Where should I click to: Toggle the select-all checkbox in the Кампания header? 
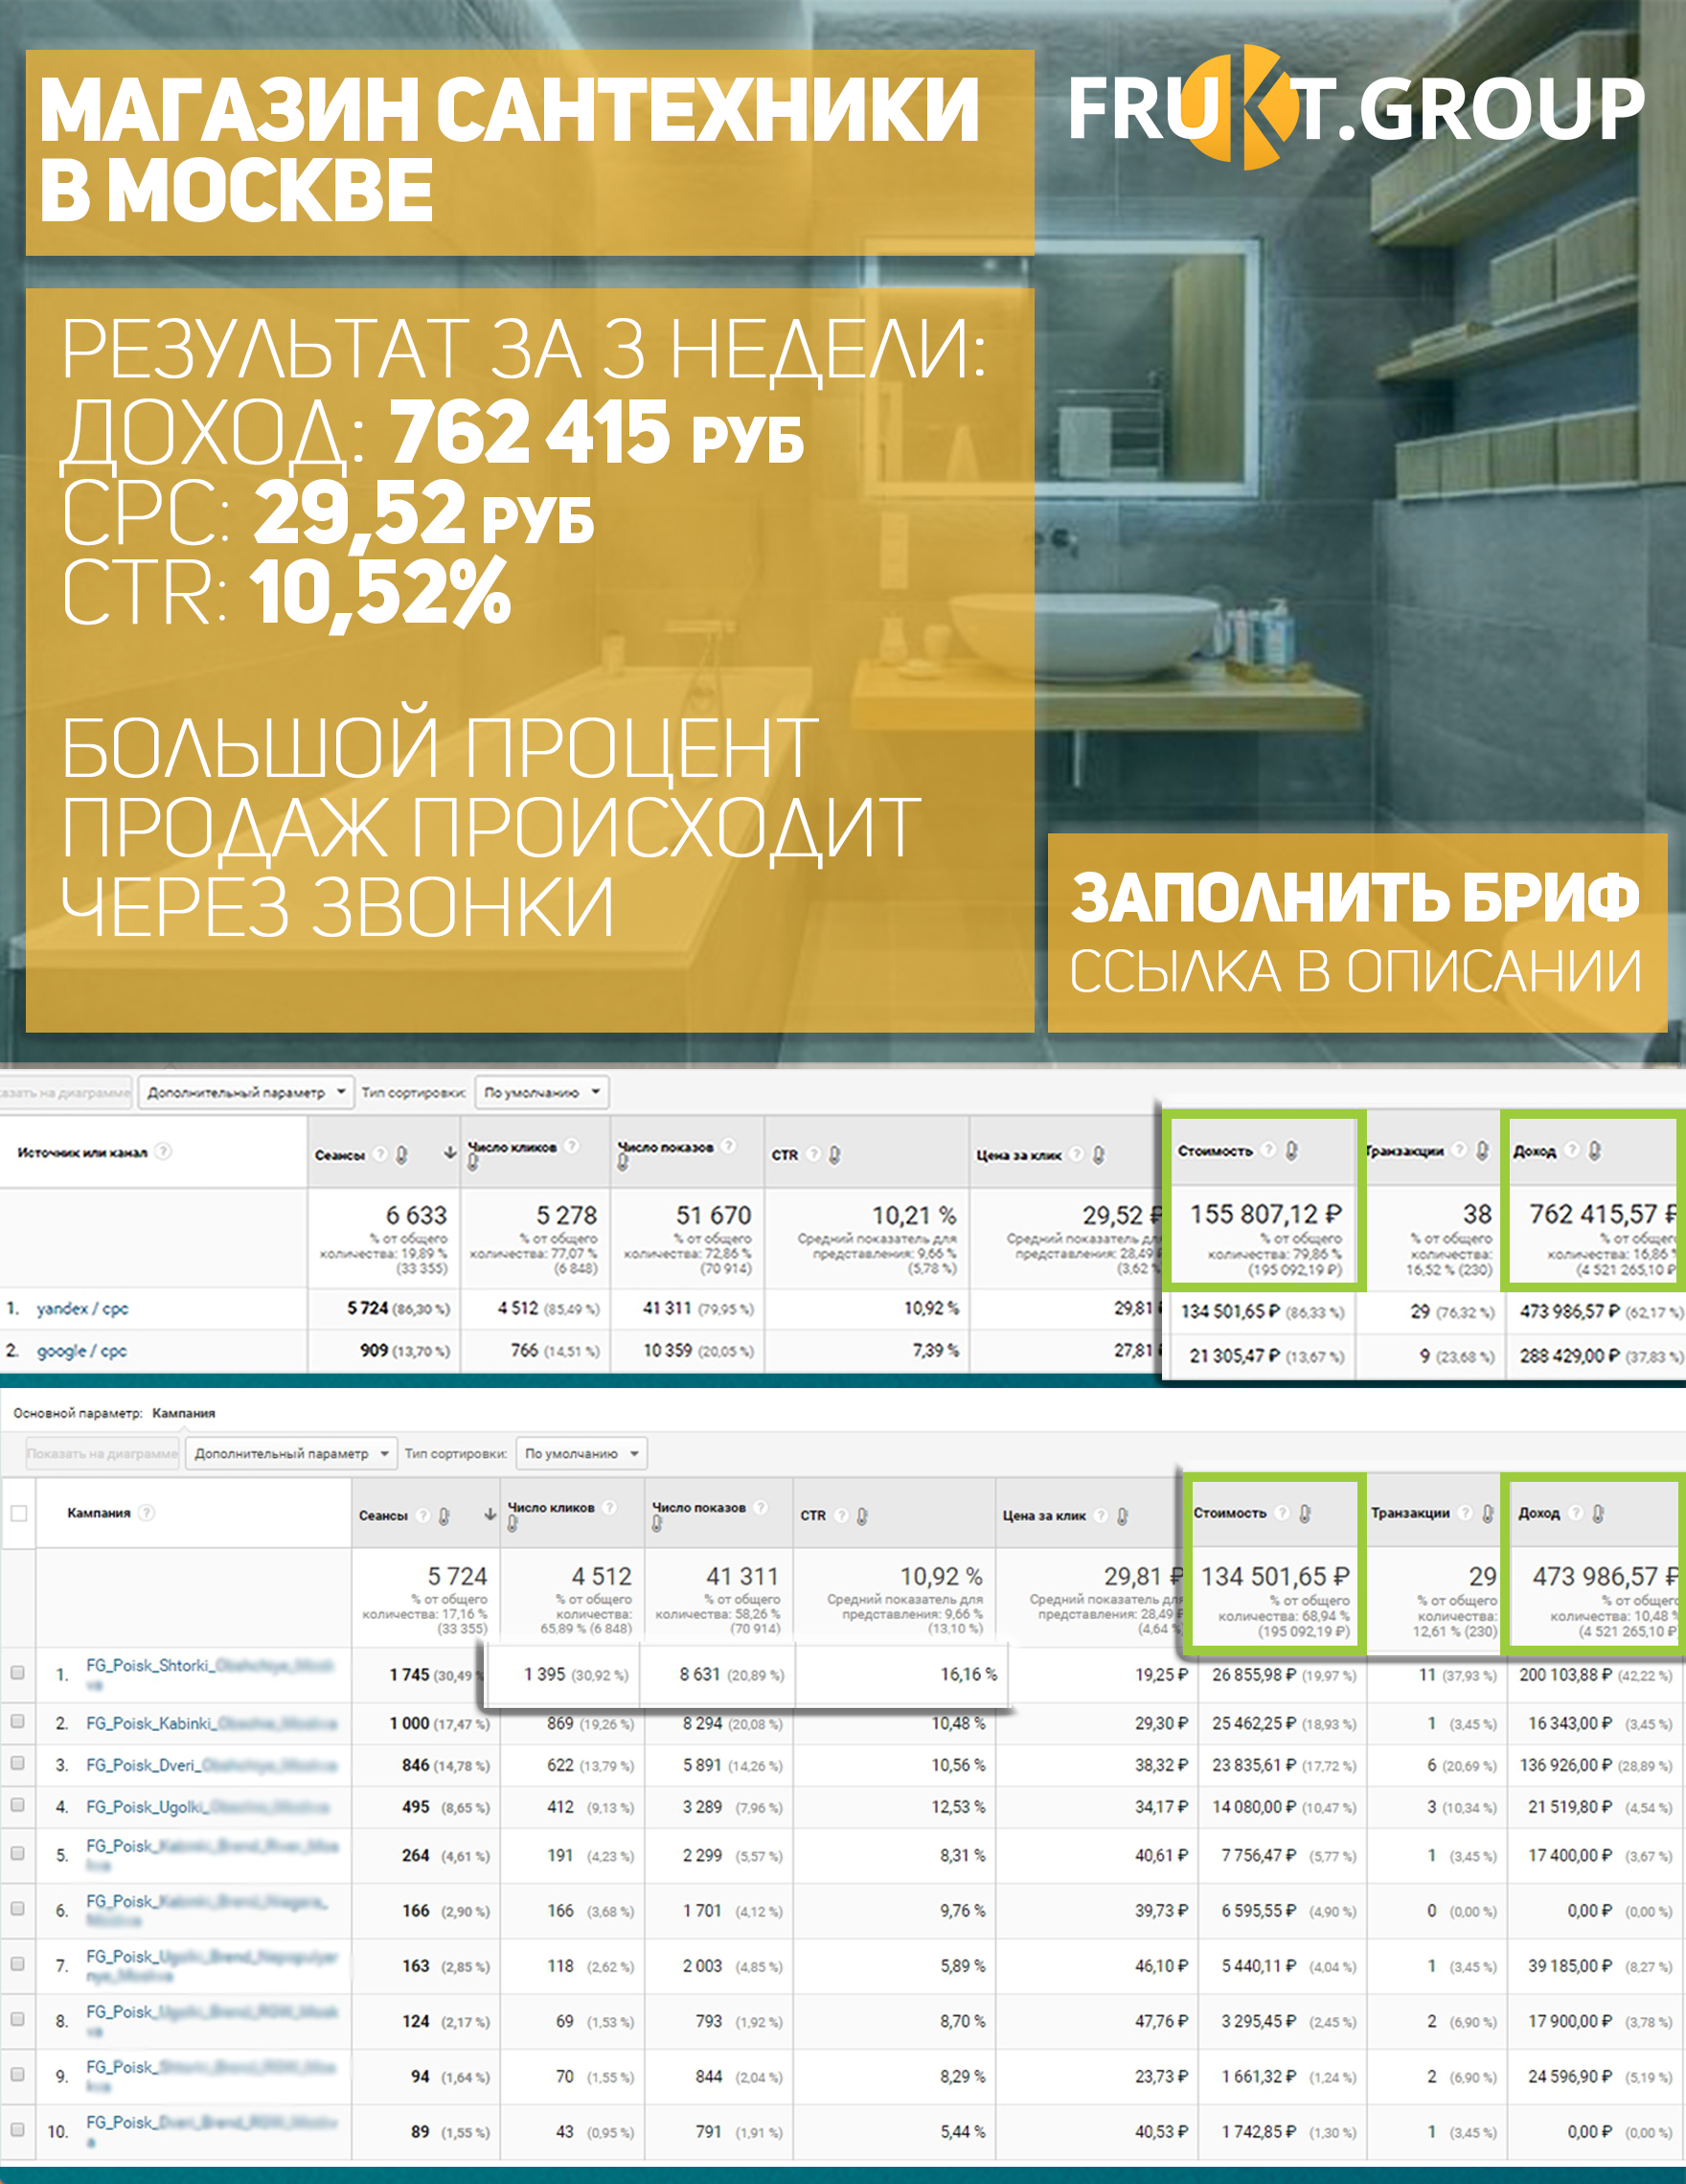[18, 1513]
